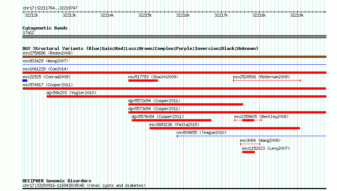
Task: Click the 32216k ruler tick label
Action: click(x=183, y=15)
